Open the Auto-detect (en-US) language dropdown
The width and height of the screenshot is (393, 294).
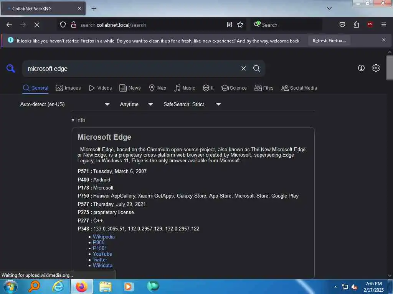(65, 104)
